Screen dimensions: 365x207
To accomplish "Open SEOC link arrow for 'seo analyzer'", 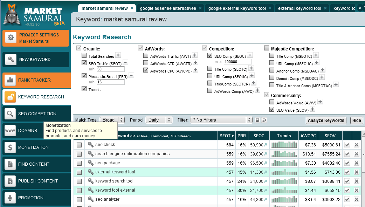I will coord(266,200).
